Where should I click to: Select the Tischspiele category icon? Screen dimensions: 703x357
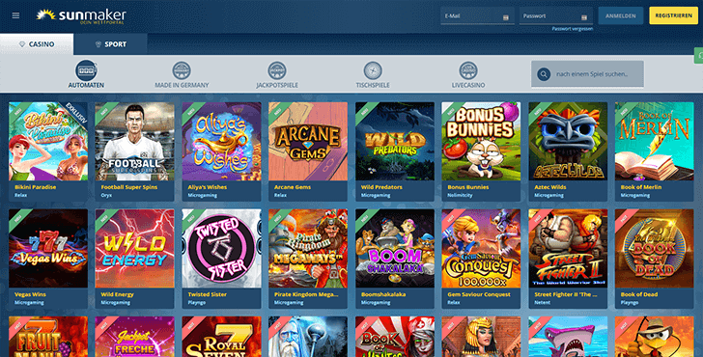(373, 70)
